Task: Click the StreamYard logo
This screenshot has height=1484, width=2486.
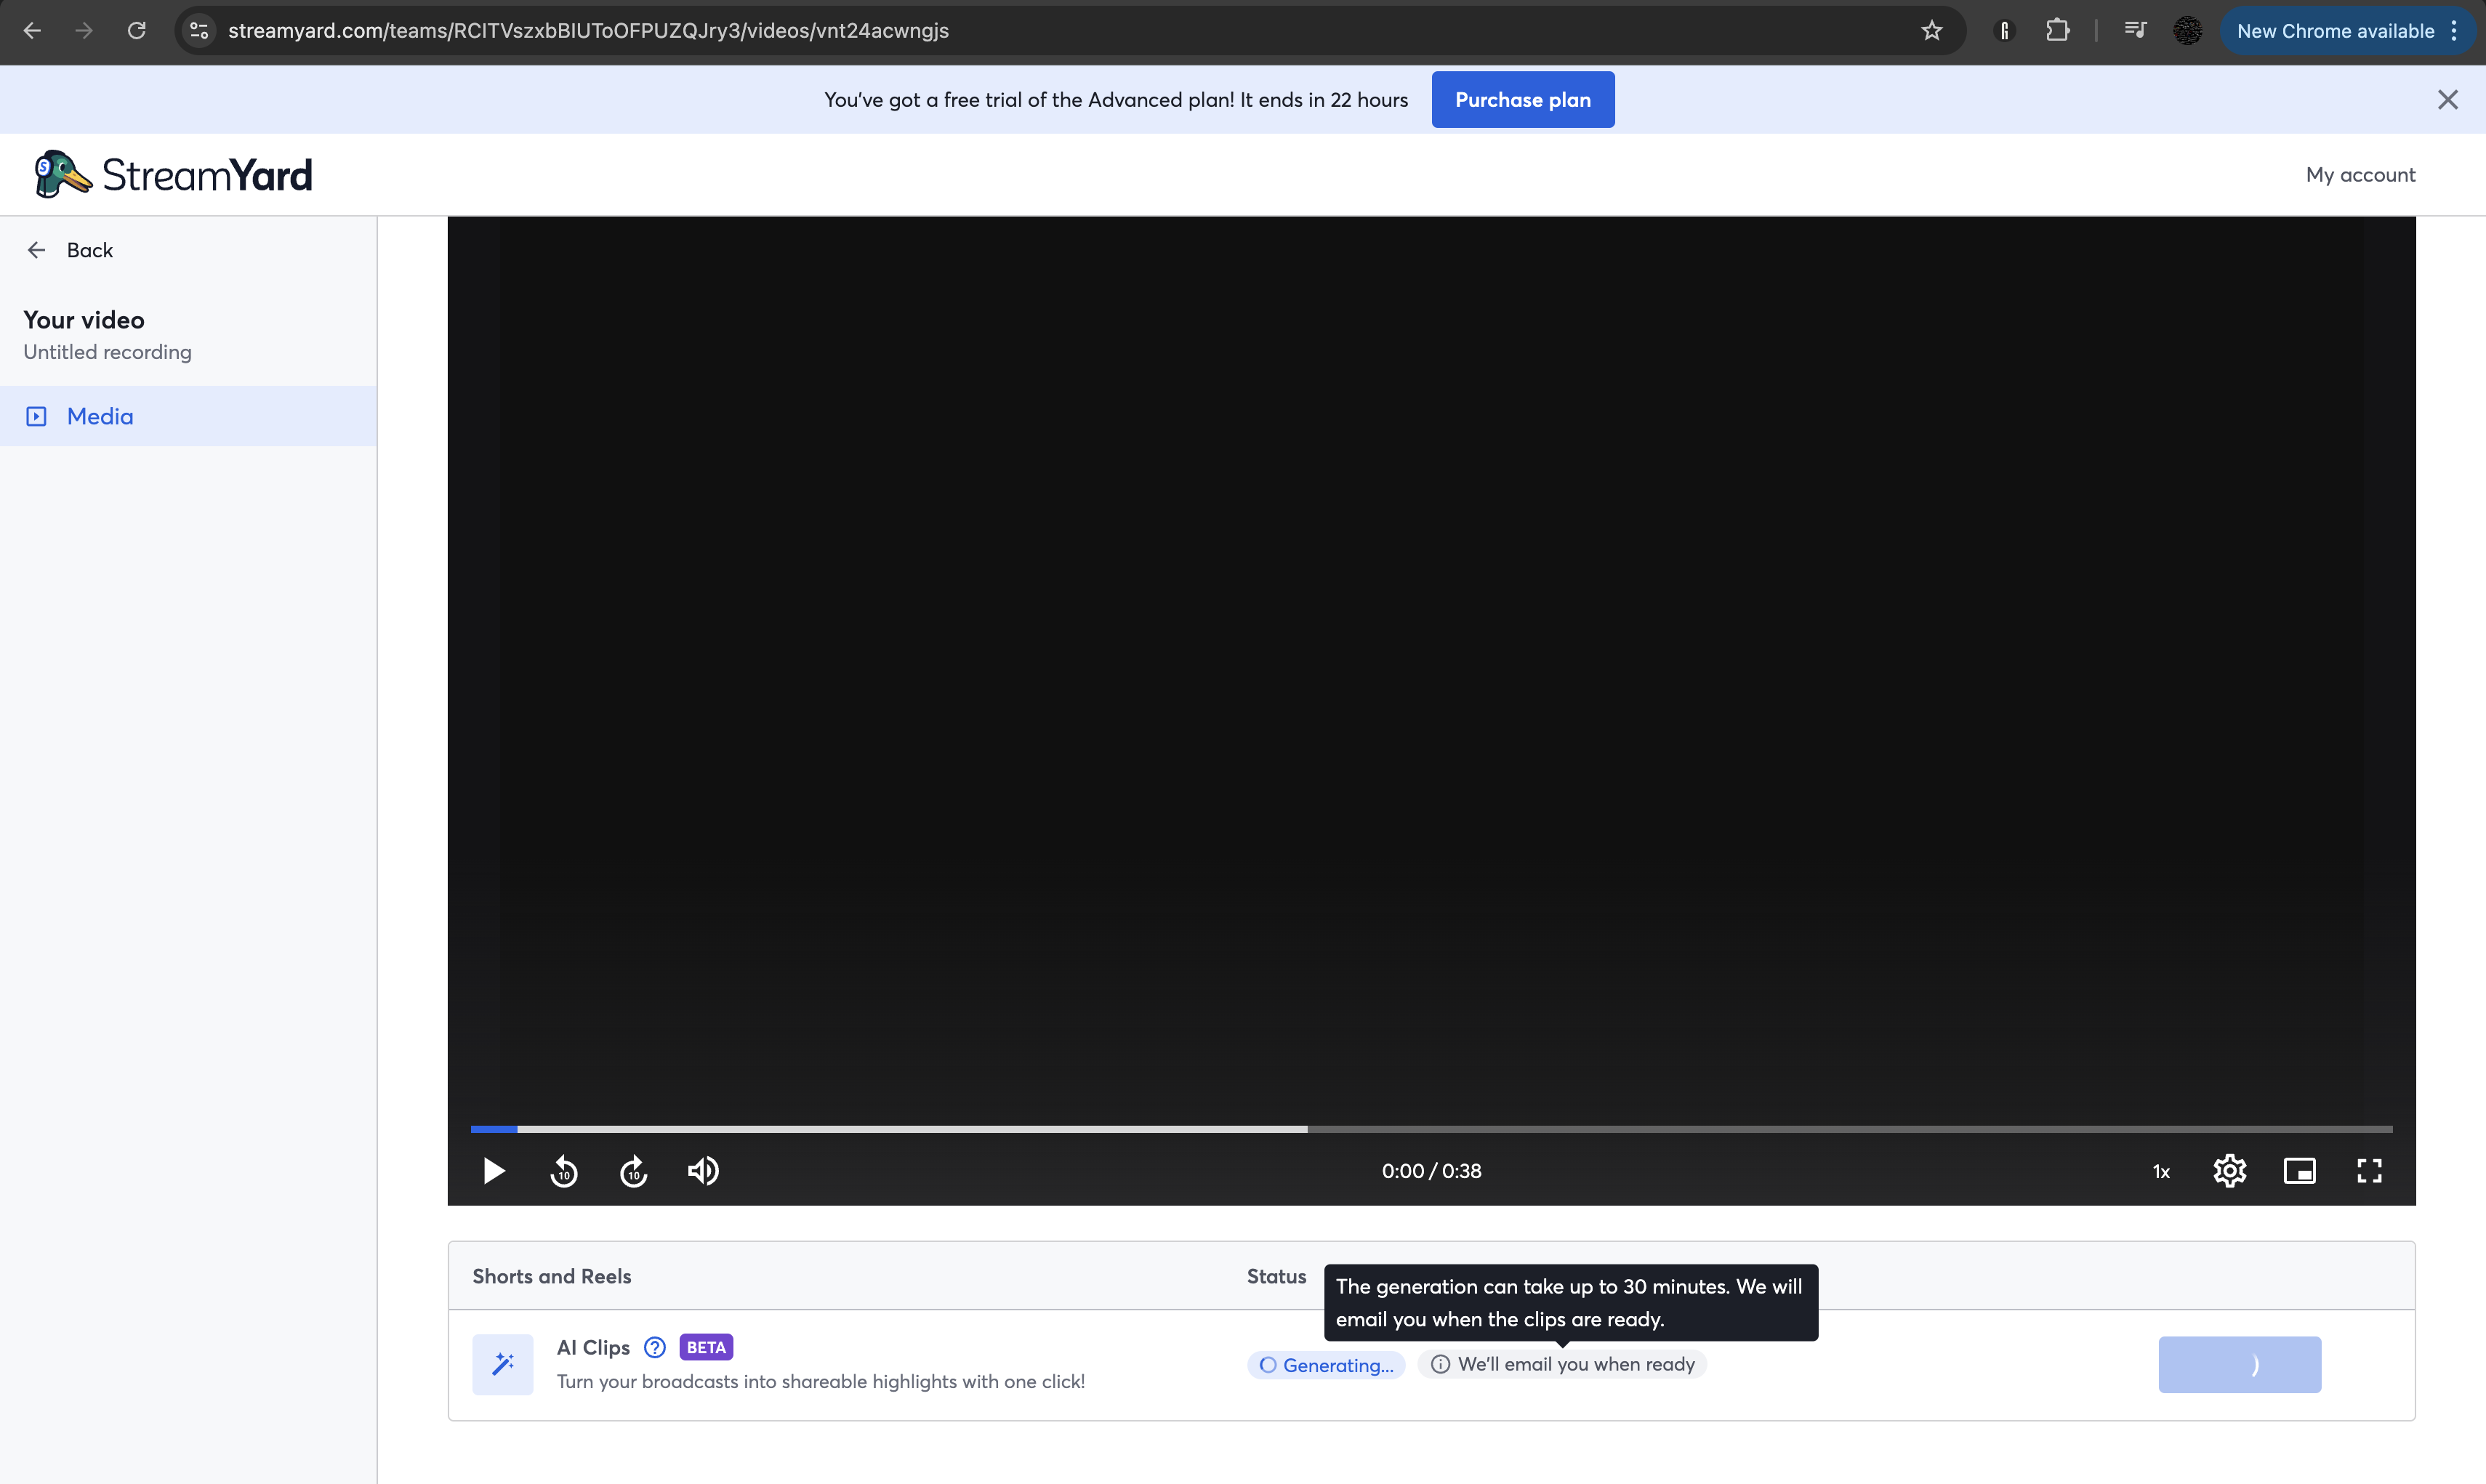Action: (x=173, y=175)
